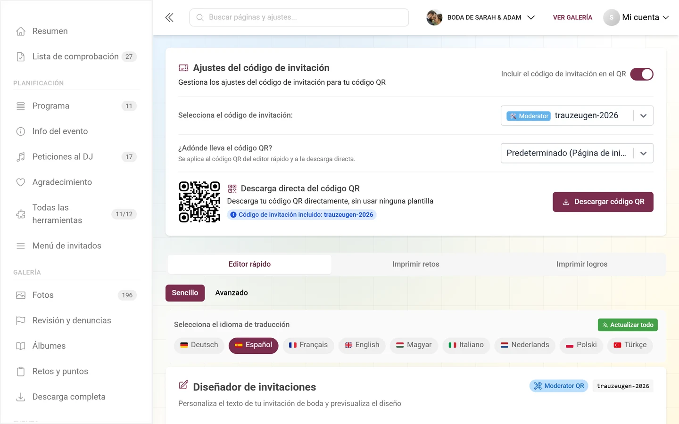Open Info del evento page
The image size is (679, 424).
(76, 131)
